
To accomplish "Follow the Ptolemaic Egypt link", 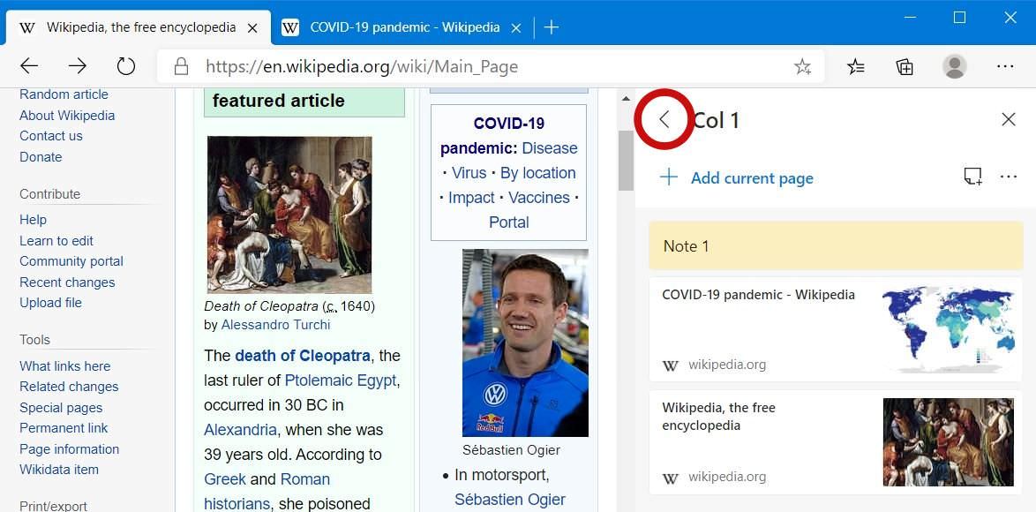I will (x=341, y=381).
